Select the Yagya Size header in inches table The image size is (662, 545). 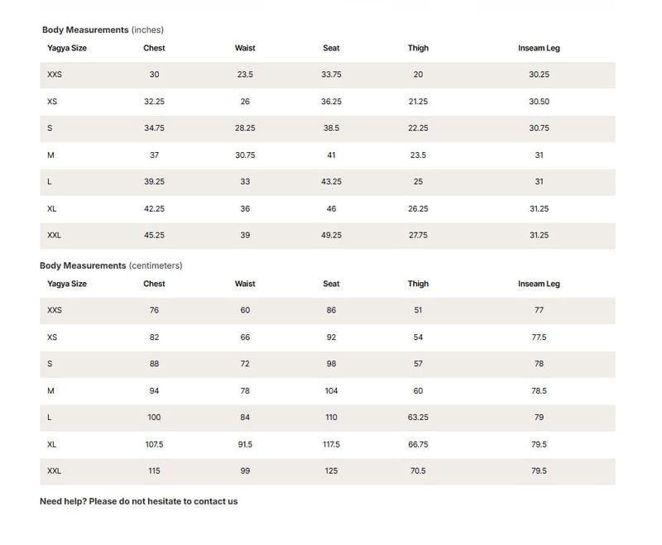67,48
